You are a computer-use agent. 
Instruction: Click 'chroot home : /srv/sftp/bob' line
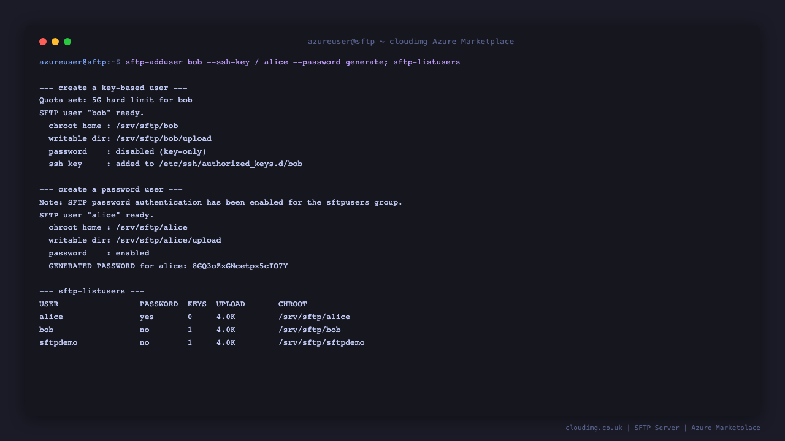(113, 126)
